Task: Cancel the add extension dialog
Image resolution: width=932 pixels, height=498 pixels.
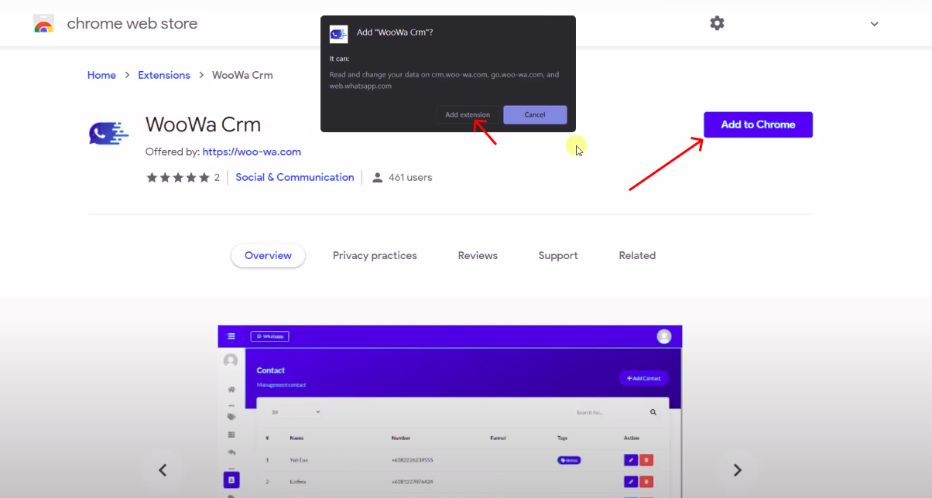Action: 535,115
